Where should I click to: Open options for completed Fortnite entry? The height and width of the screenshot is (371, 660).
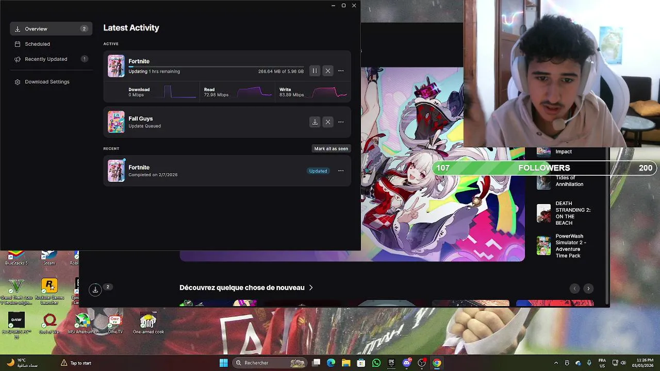point(341,171)
